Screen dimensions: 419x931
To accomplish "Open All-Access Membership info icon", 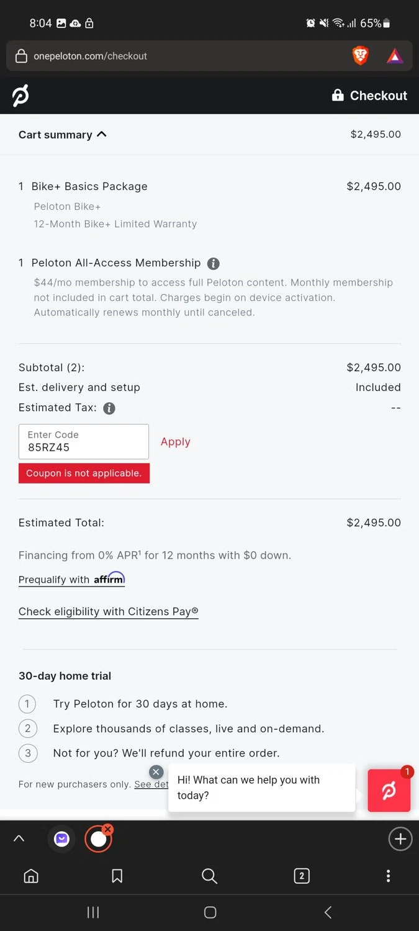I will pos(213,263).
